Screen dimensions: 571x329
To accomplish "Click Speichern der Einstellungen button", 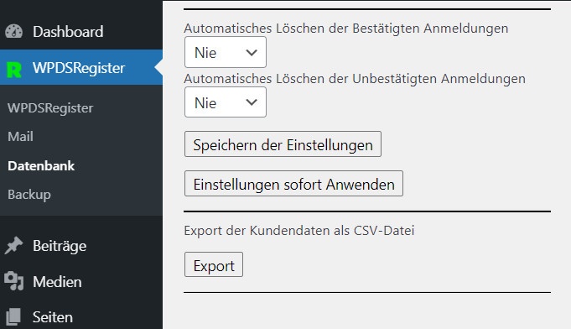I will pyautogui.click(x=283, y=144).
